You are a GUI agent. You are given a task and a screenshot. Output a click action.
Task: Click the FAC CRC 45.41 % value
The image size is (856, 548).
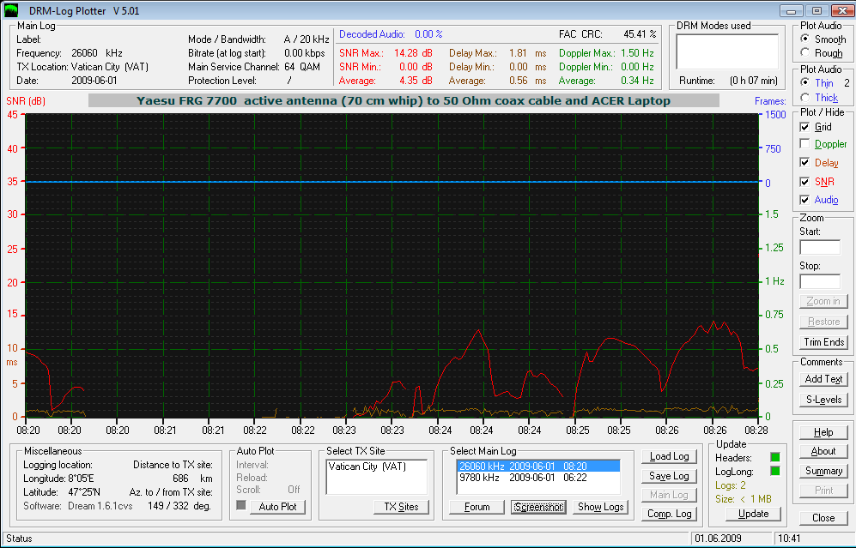(x=640, y=34)
